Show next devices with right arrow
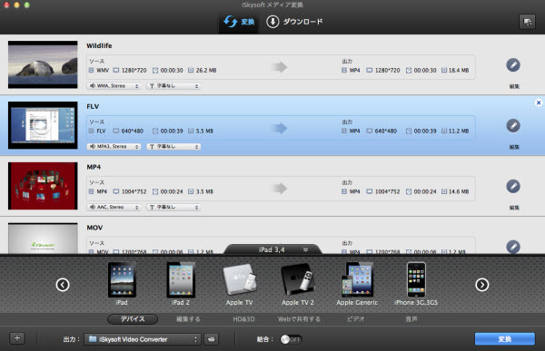 tap(481, 285)
